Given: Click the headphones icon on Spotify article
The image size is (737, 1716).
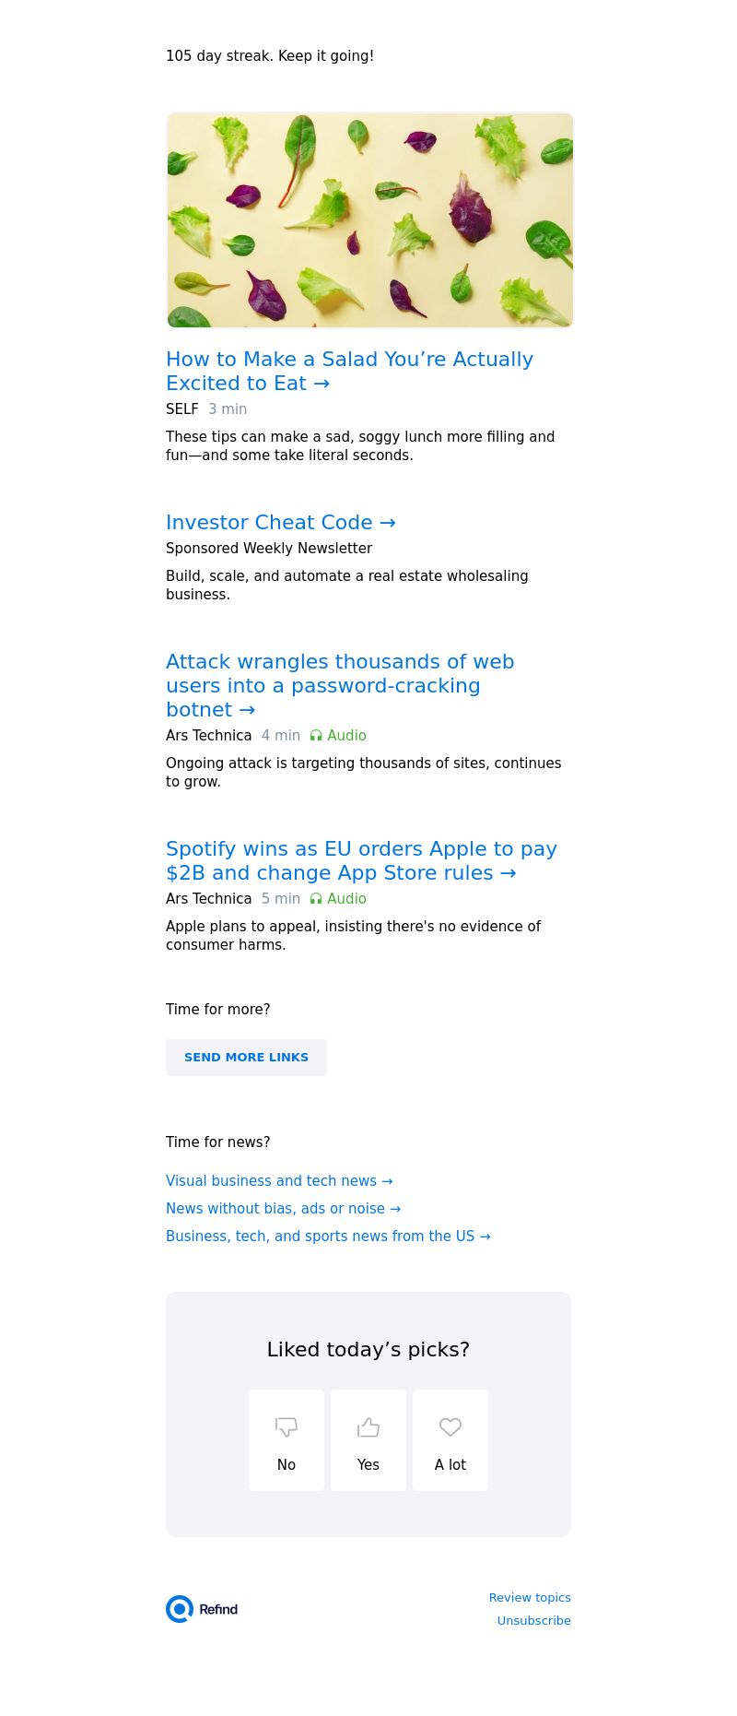Looking at the screenshot, I should 316,899.
